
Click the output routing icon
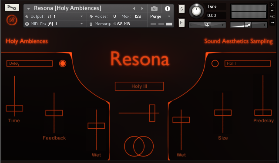point(27,17)
